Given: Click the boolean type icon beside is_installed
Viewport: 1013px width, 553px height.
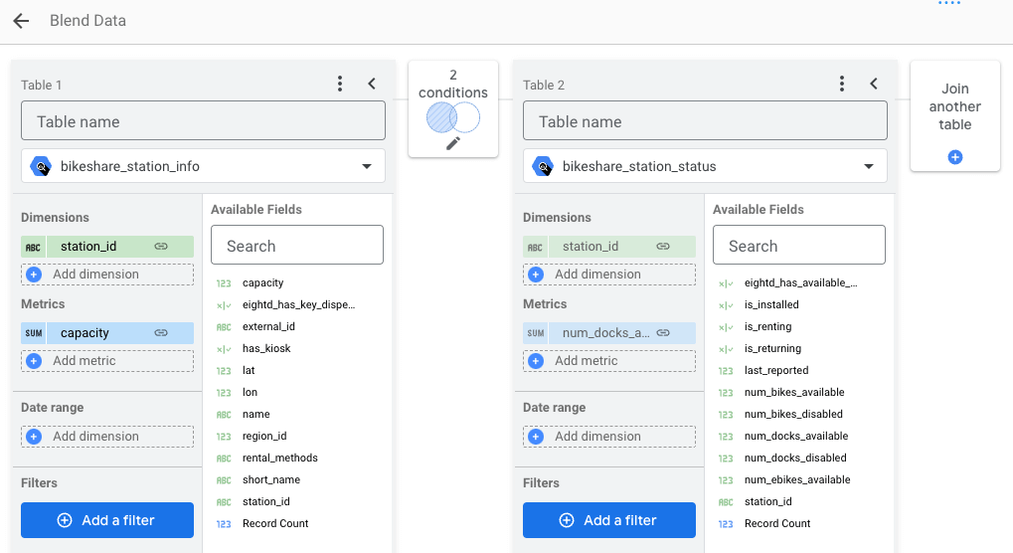Looking at the screenshot, I should click(x=726, y=305).
